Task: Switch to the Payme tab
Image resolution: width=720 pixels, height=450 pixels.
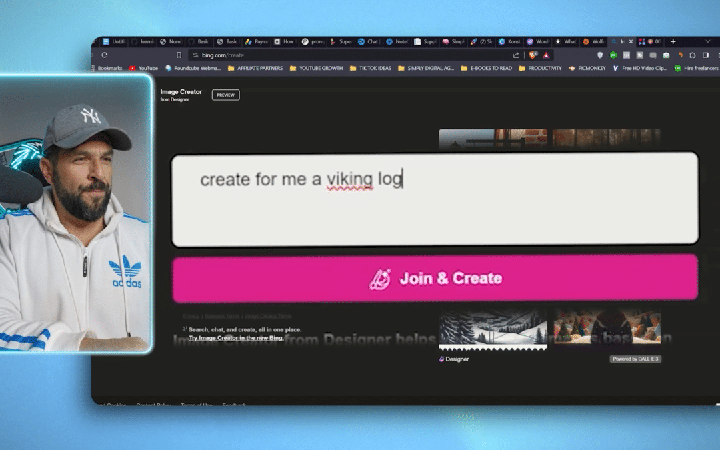Action: [x=257, y=41]
